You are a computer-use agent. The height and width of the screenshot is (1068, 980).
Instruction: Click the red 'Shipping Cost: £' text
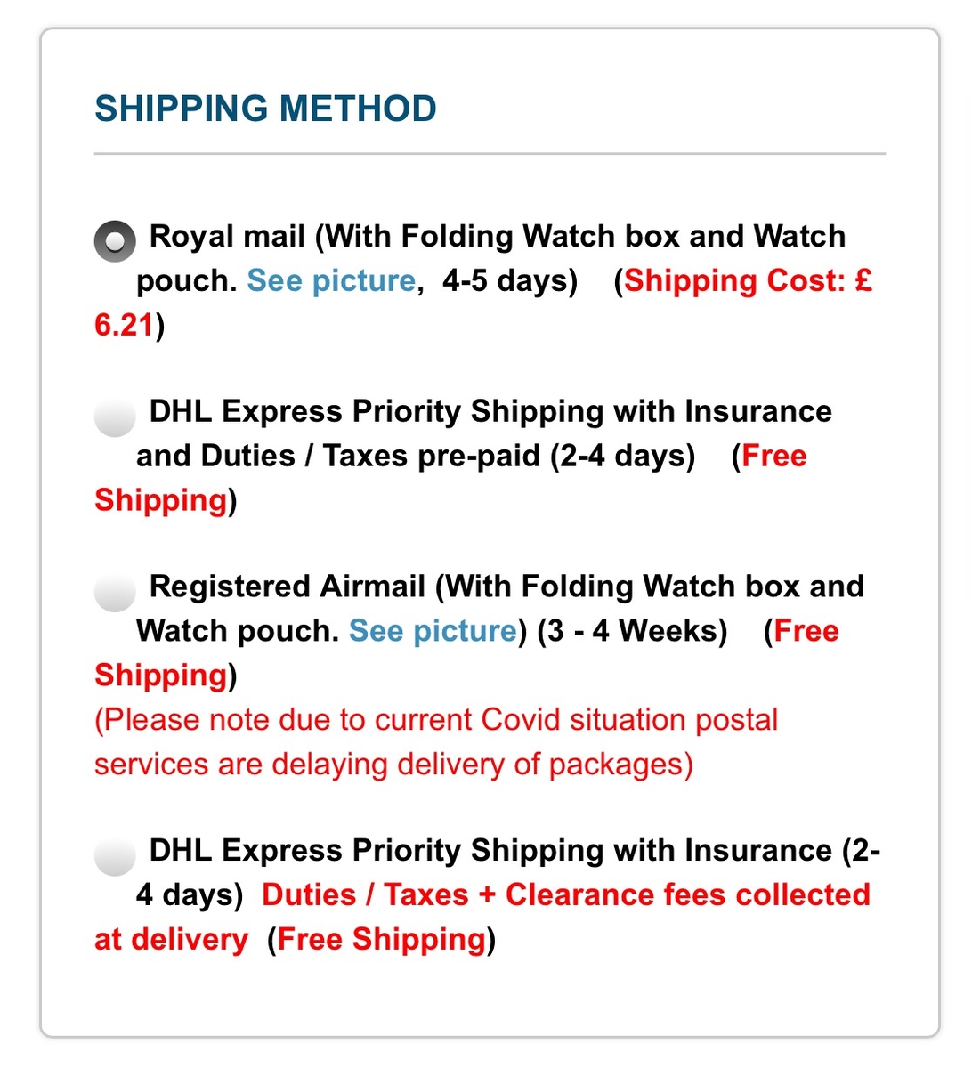(x=749, y=280)
